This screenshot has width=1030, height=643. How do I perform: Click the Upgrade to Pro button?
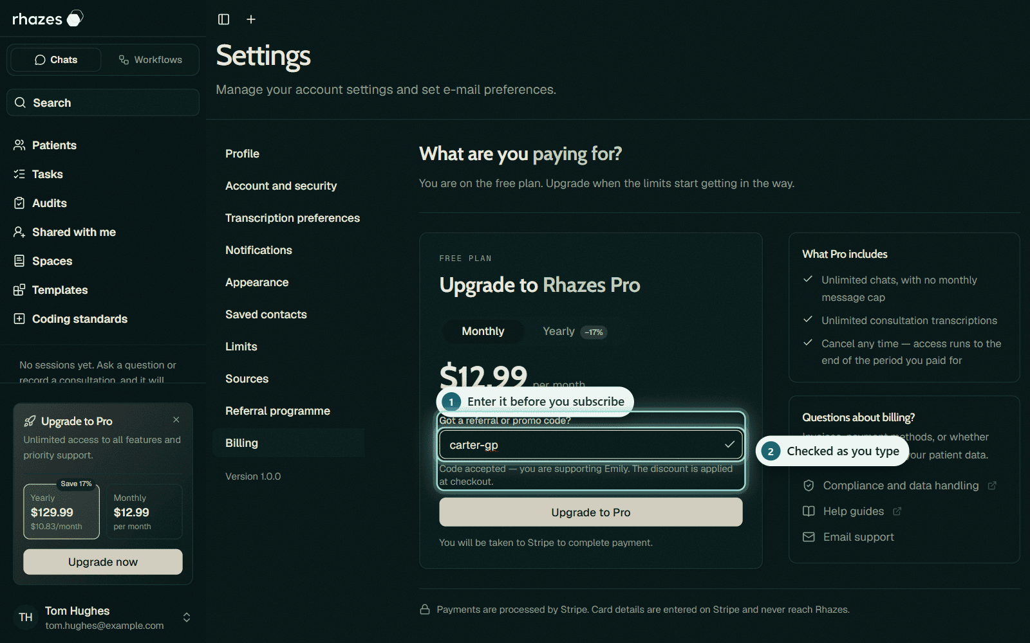pyautogui.click(x=590, y=512)
